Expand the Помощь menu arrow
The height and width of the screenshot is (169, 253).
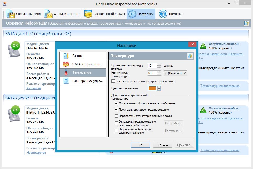point(183,14)
